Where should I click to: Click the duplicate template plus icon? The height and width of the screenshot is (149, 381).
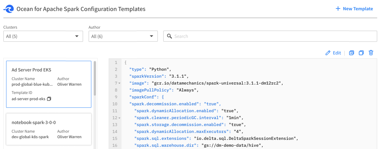point(351,53)
